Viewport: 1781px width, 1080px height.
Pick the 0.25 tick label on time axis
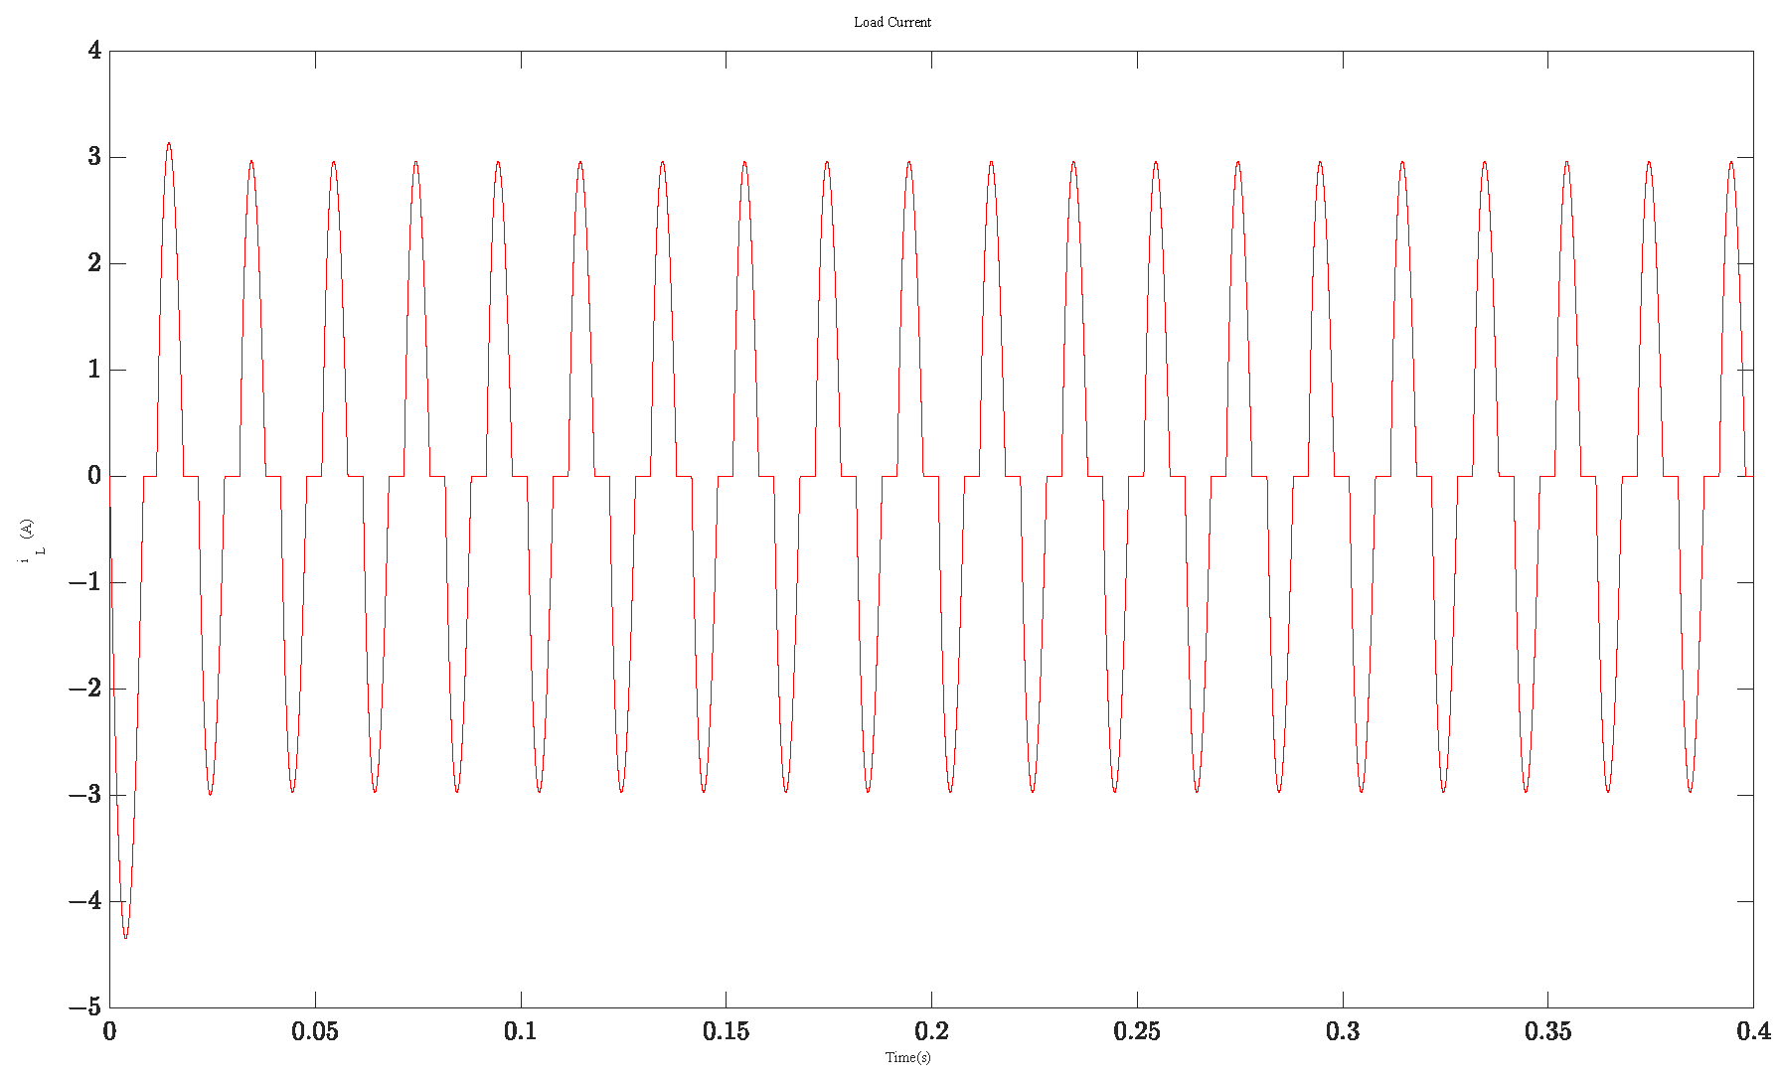1137,1031
